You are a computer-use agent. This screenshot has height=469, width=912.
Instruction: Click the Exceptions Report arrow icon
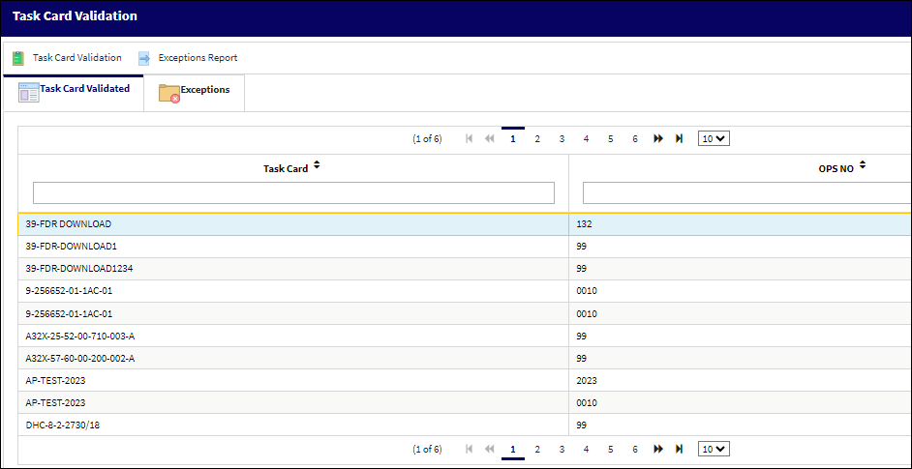(x=143, y=59)
